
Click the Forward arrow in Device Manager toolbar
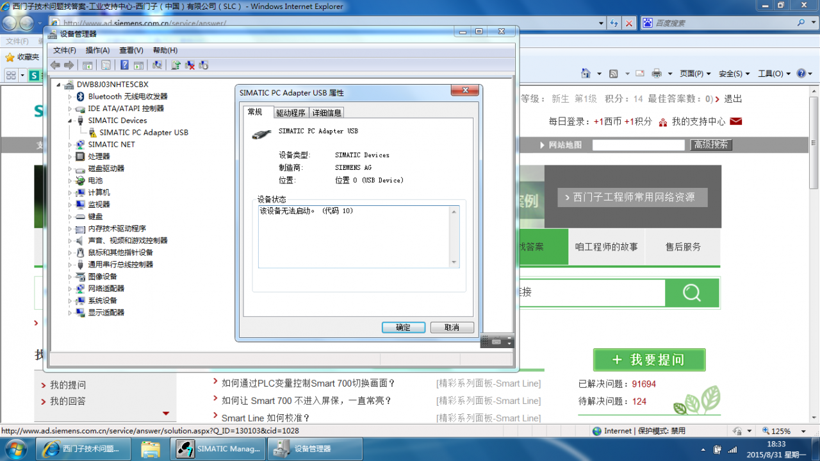coord(69,65)
